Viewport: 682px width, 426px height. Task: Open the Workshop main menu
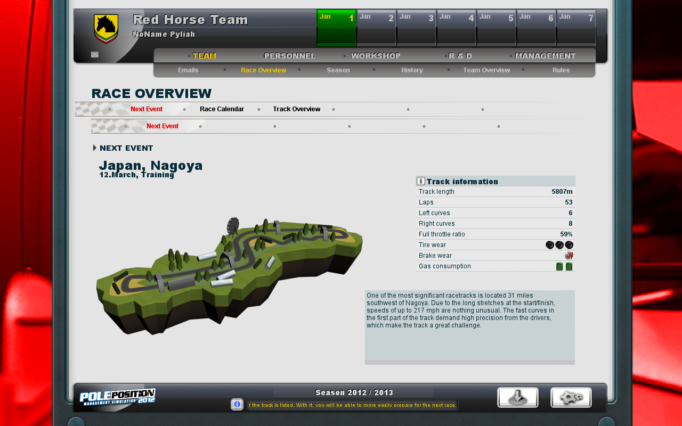pos(376,56)
